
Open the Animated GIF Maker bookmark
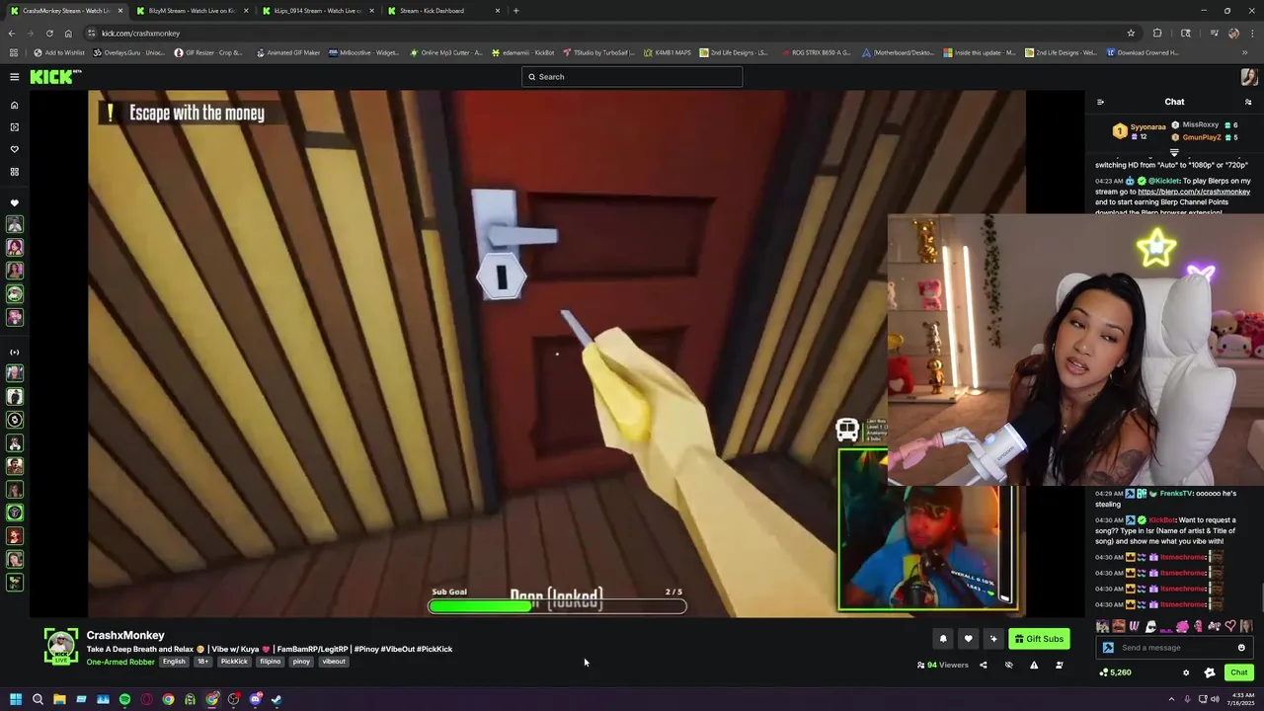(x=288, y=52)
